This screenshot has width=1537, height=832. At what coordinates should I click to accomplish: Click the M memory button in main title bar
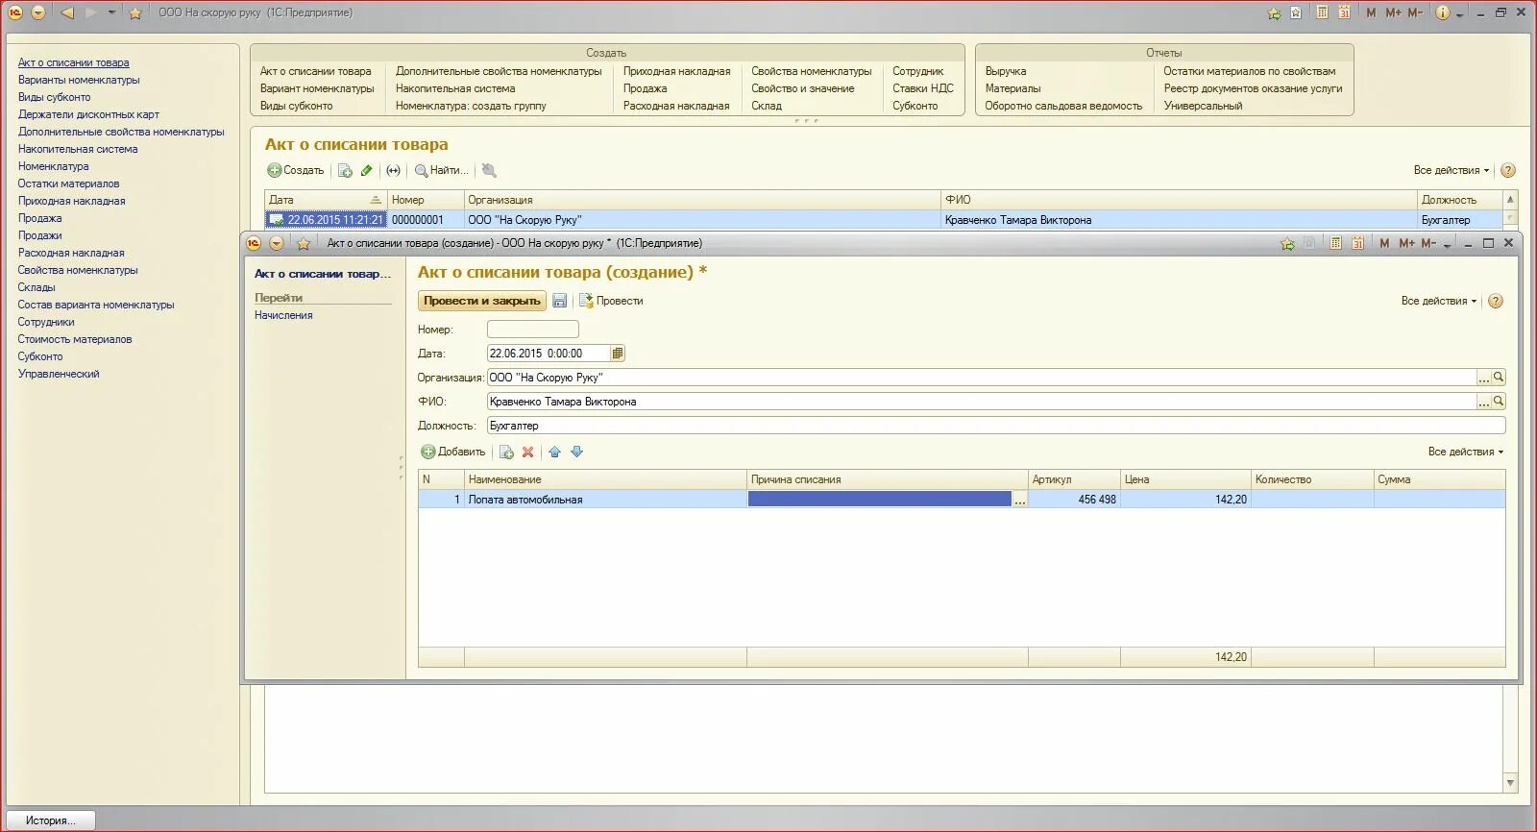1371,12
